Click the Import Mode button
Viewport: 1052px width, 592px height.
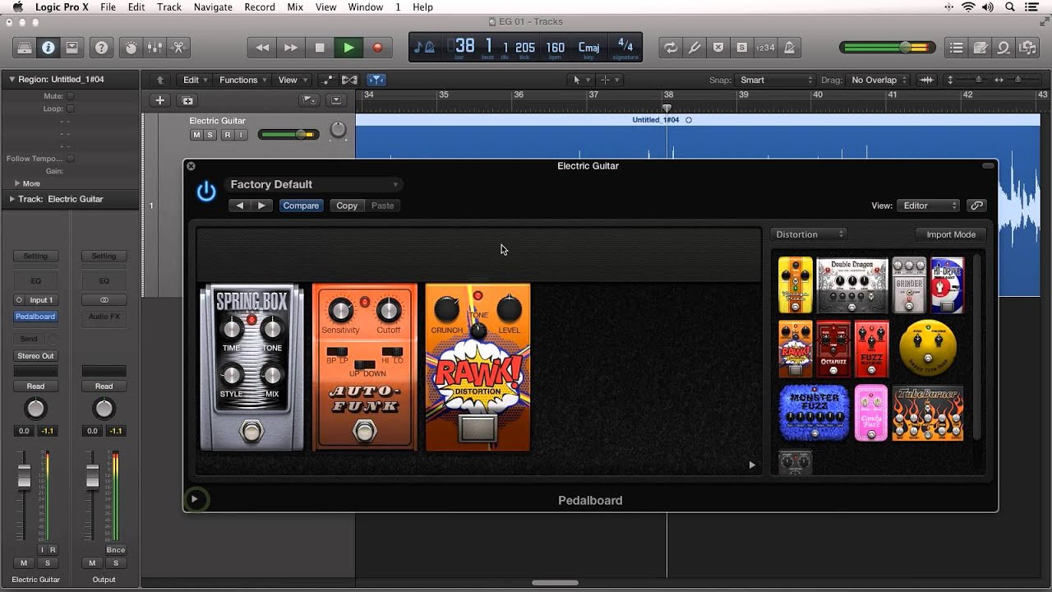[951, 234]
